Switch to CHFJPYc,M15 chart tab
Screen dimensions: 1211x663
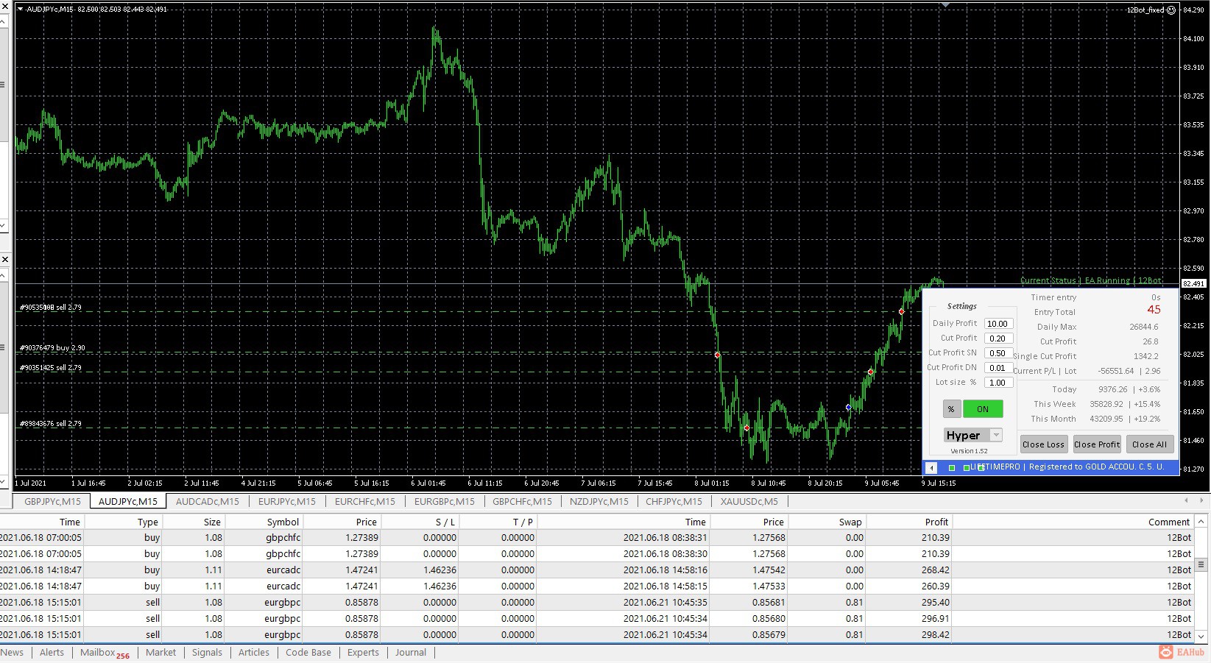tap(674, 501)
